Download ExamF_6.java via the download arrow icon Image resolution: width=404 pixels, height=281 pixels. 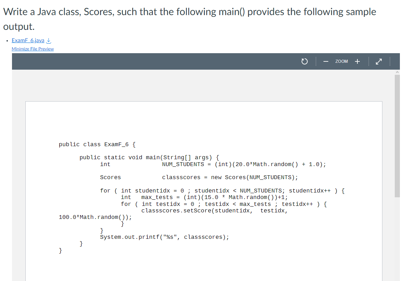48,40
